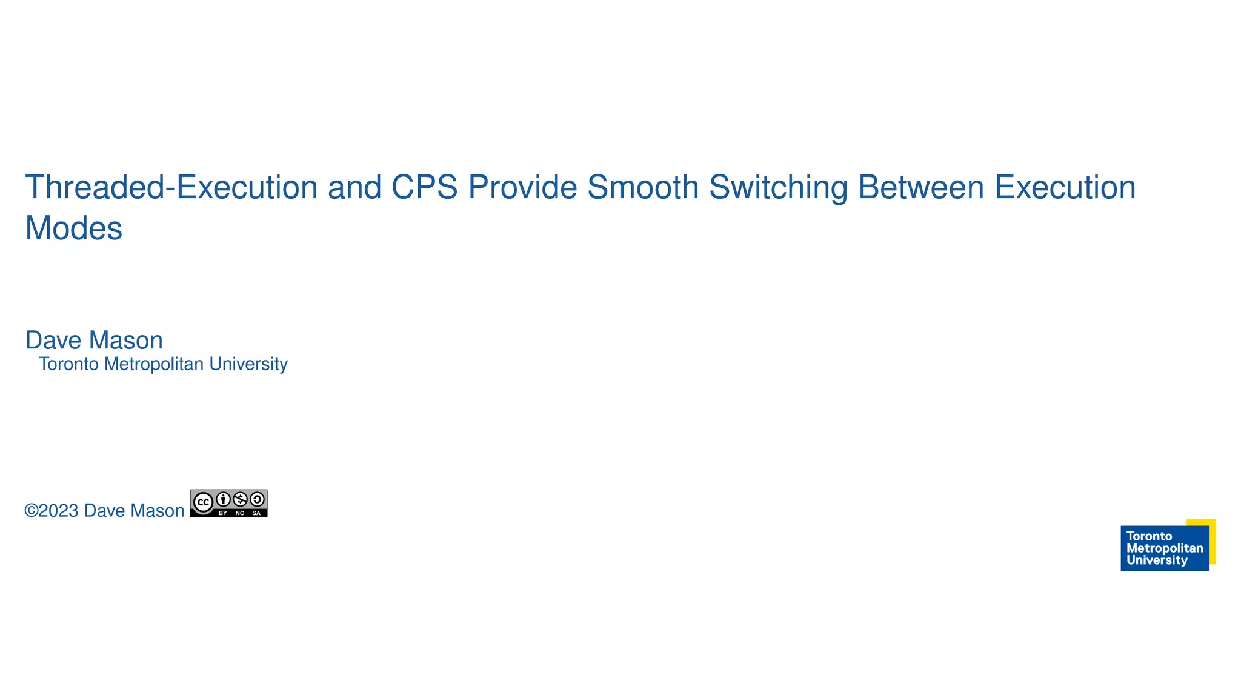Click the ShareAlike circular arrow icon
The image size is (1241, 698).
258,499
